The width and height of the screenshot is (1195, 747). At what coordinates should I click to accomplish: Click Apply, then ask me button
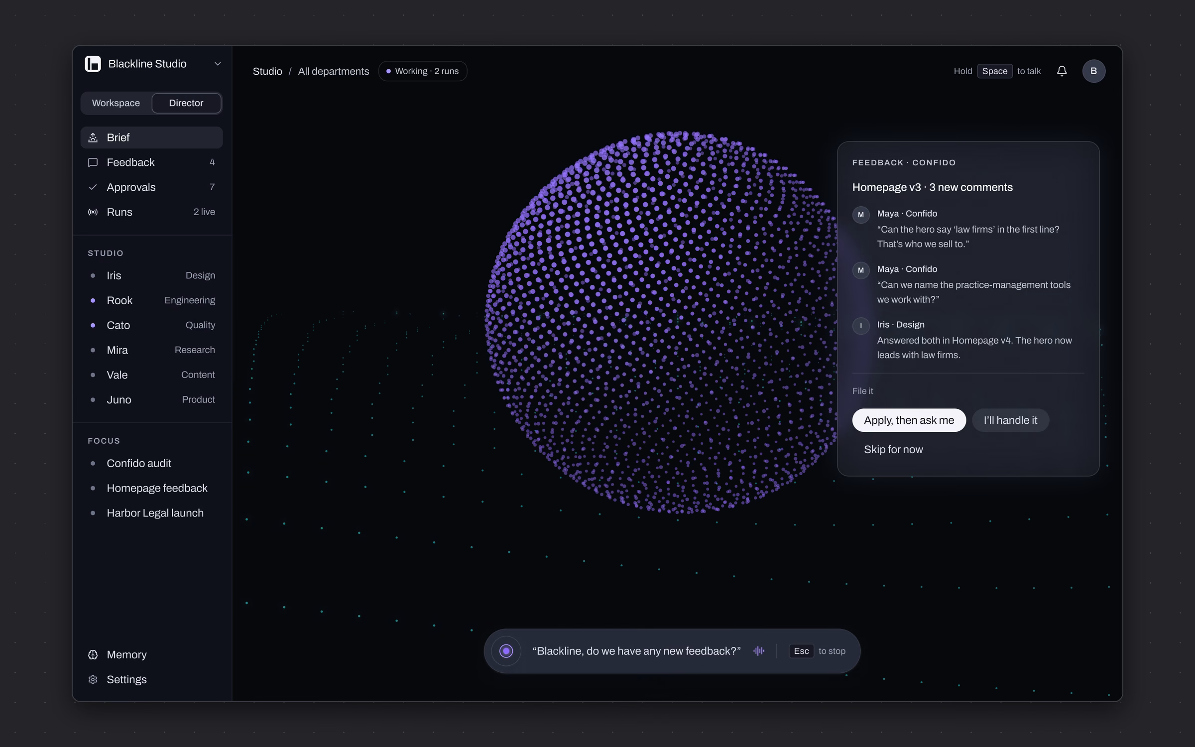point(909,420)
